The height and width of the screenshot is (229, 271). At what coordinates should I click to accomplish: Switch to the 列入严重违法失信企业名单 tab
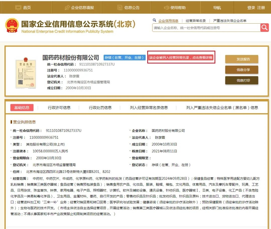tap(222, 108)
